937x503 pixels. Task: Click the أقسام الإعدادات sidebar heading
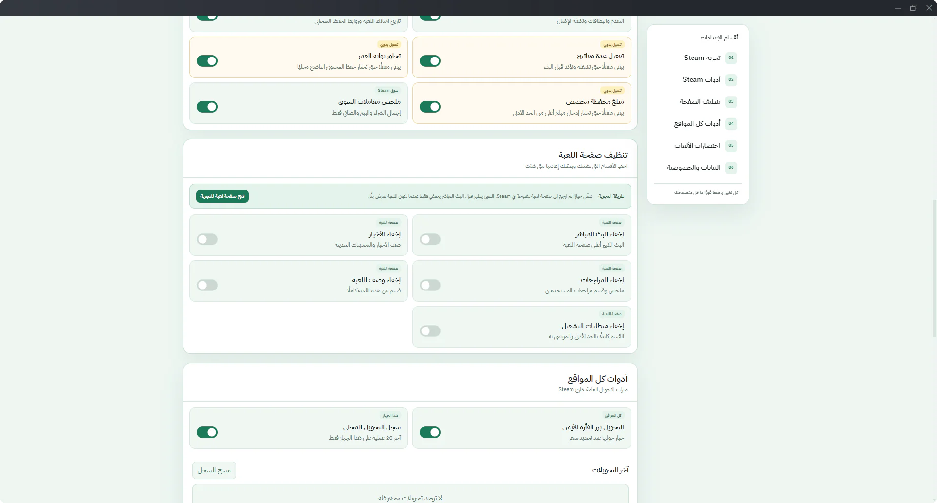pyautogui.click(x=719, y=38)
